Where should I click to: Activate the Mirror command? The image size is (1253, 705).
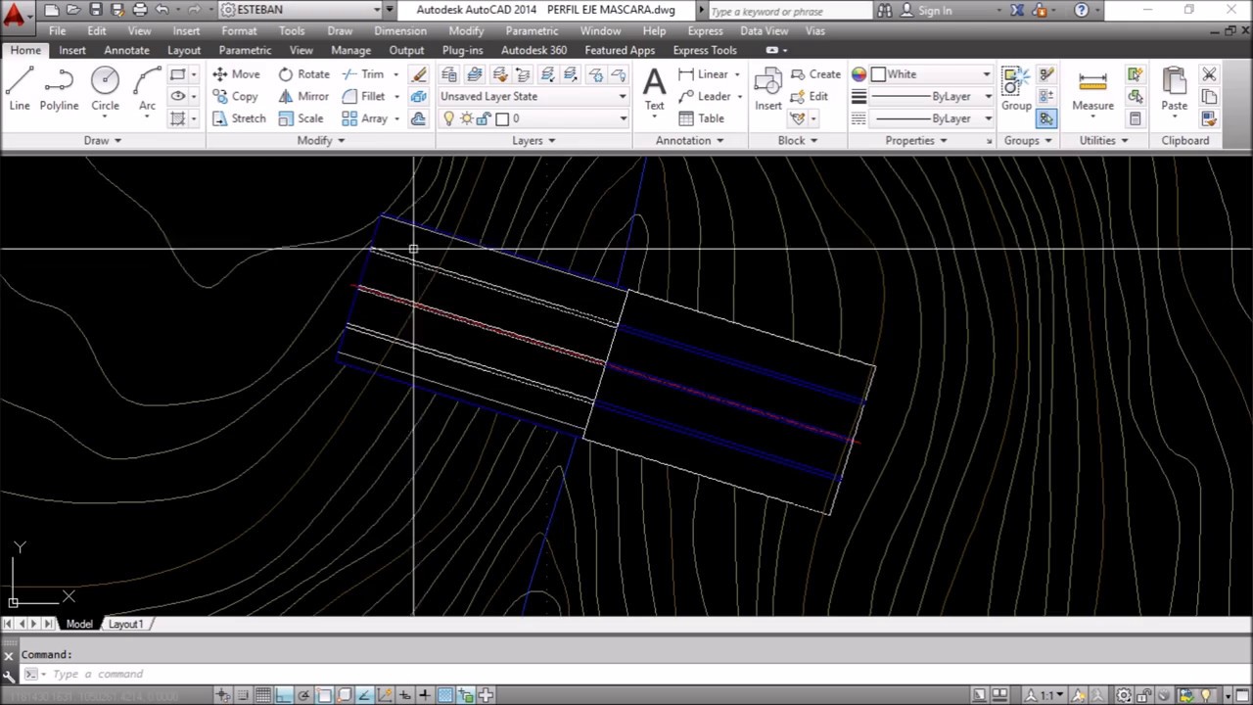click(303, 96)
